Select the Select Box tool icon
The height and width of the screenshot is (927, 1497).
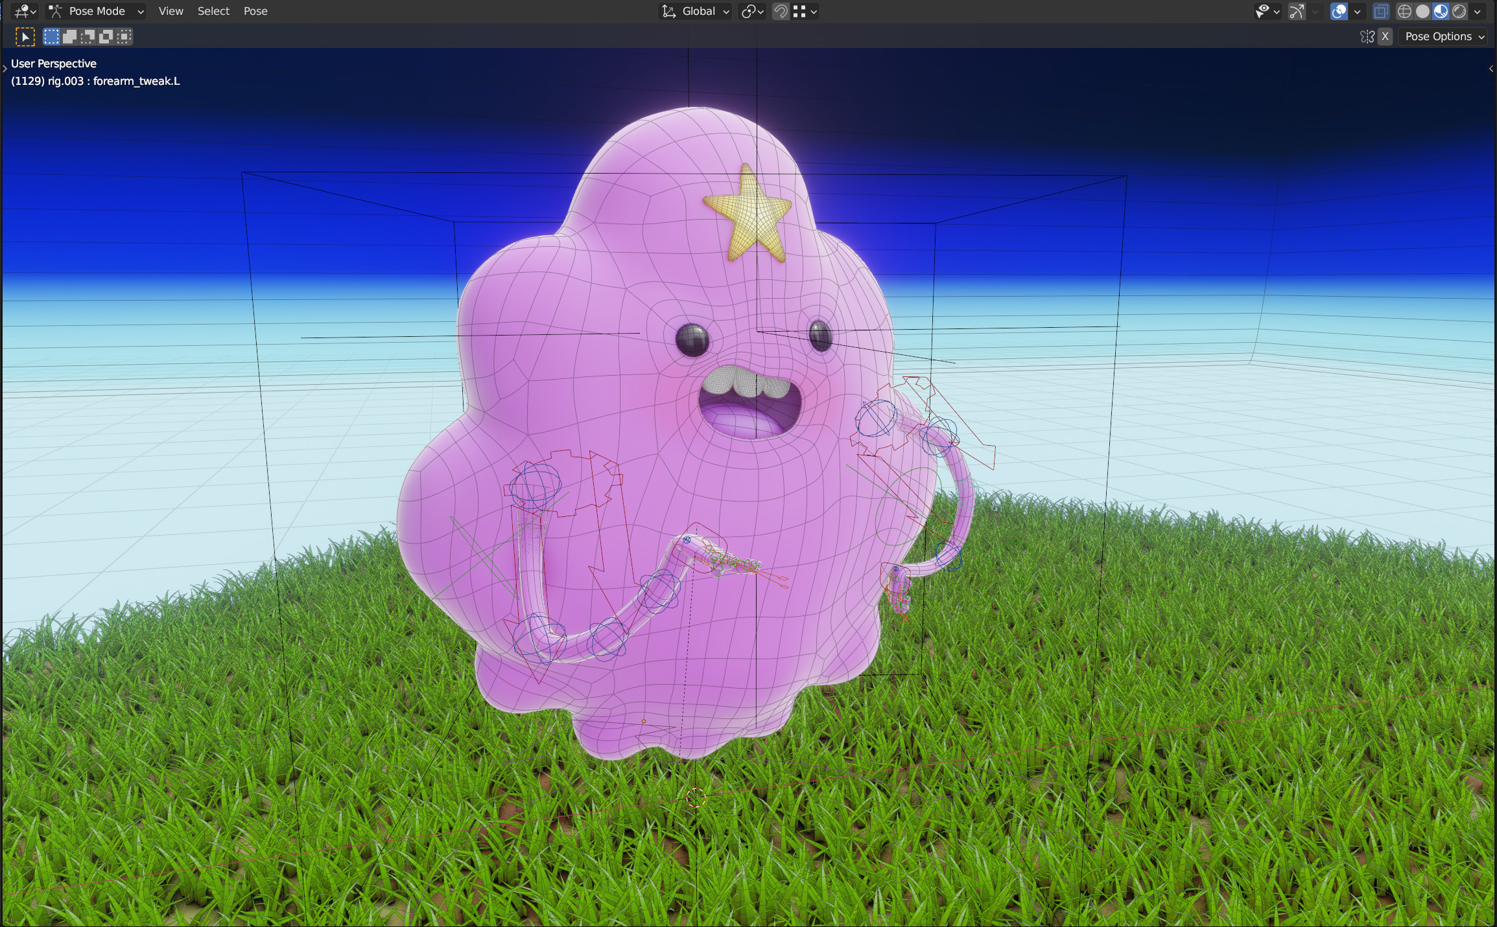(25, 37)
